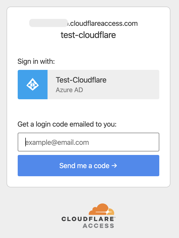Click the text cursor in the email field
The image size is (179, 238).
25,142
